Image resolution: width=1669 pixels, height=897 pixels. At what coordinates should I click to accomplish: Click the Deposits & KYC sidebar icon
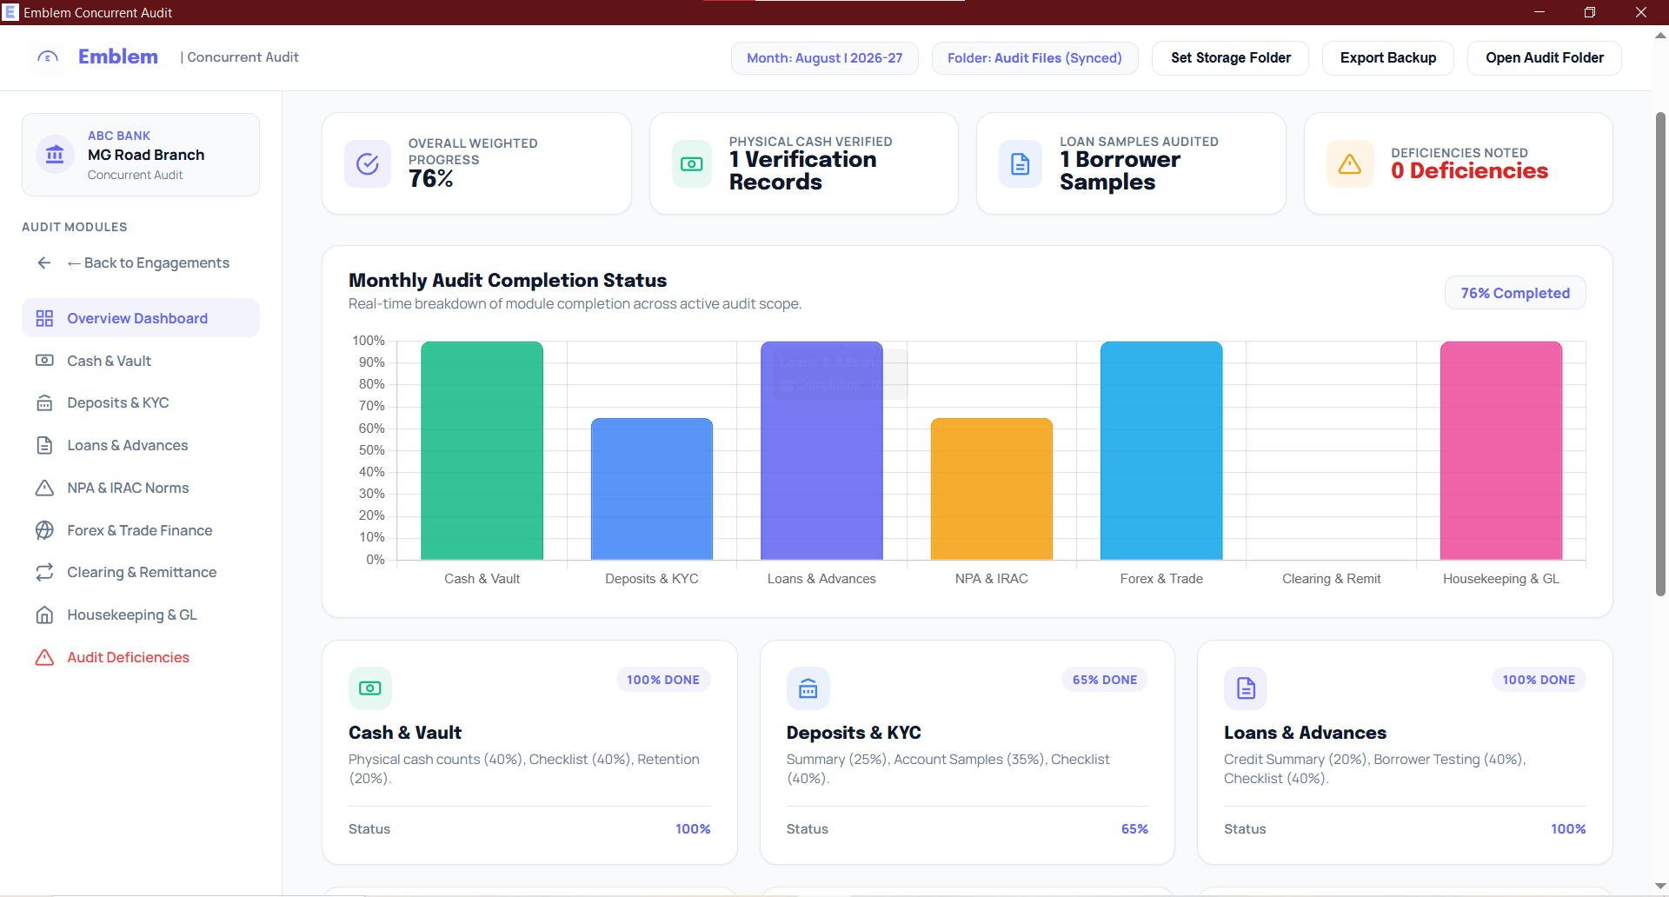[44, 403]
